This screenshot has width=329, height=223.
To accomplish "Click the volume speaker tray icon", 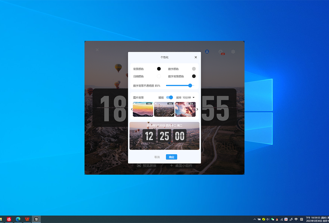I will (268, 219).
